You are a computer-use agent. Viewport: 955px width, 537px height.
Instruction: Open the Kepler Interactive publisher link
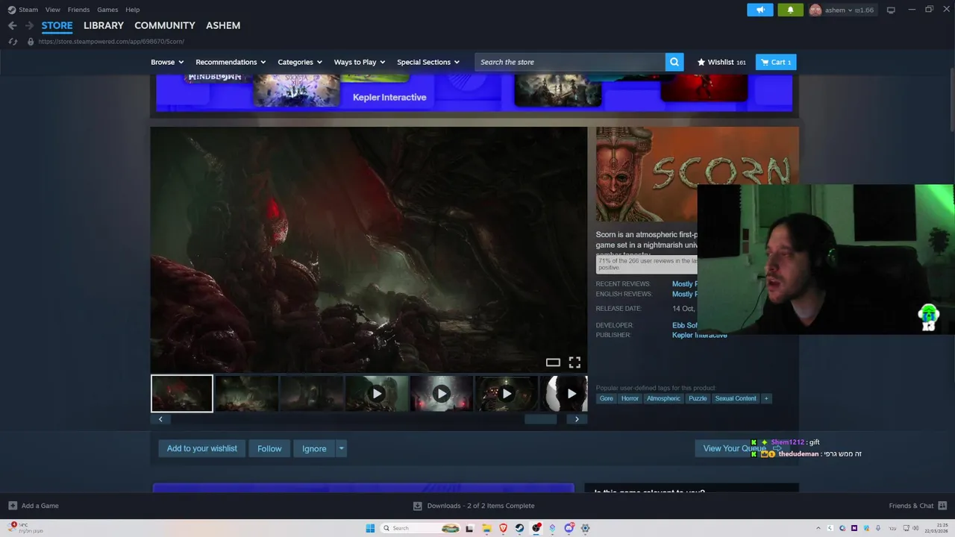click(x=699, y=336)
